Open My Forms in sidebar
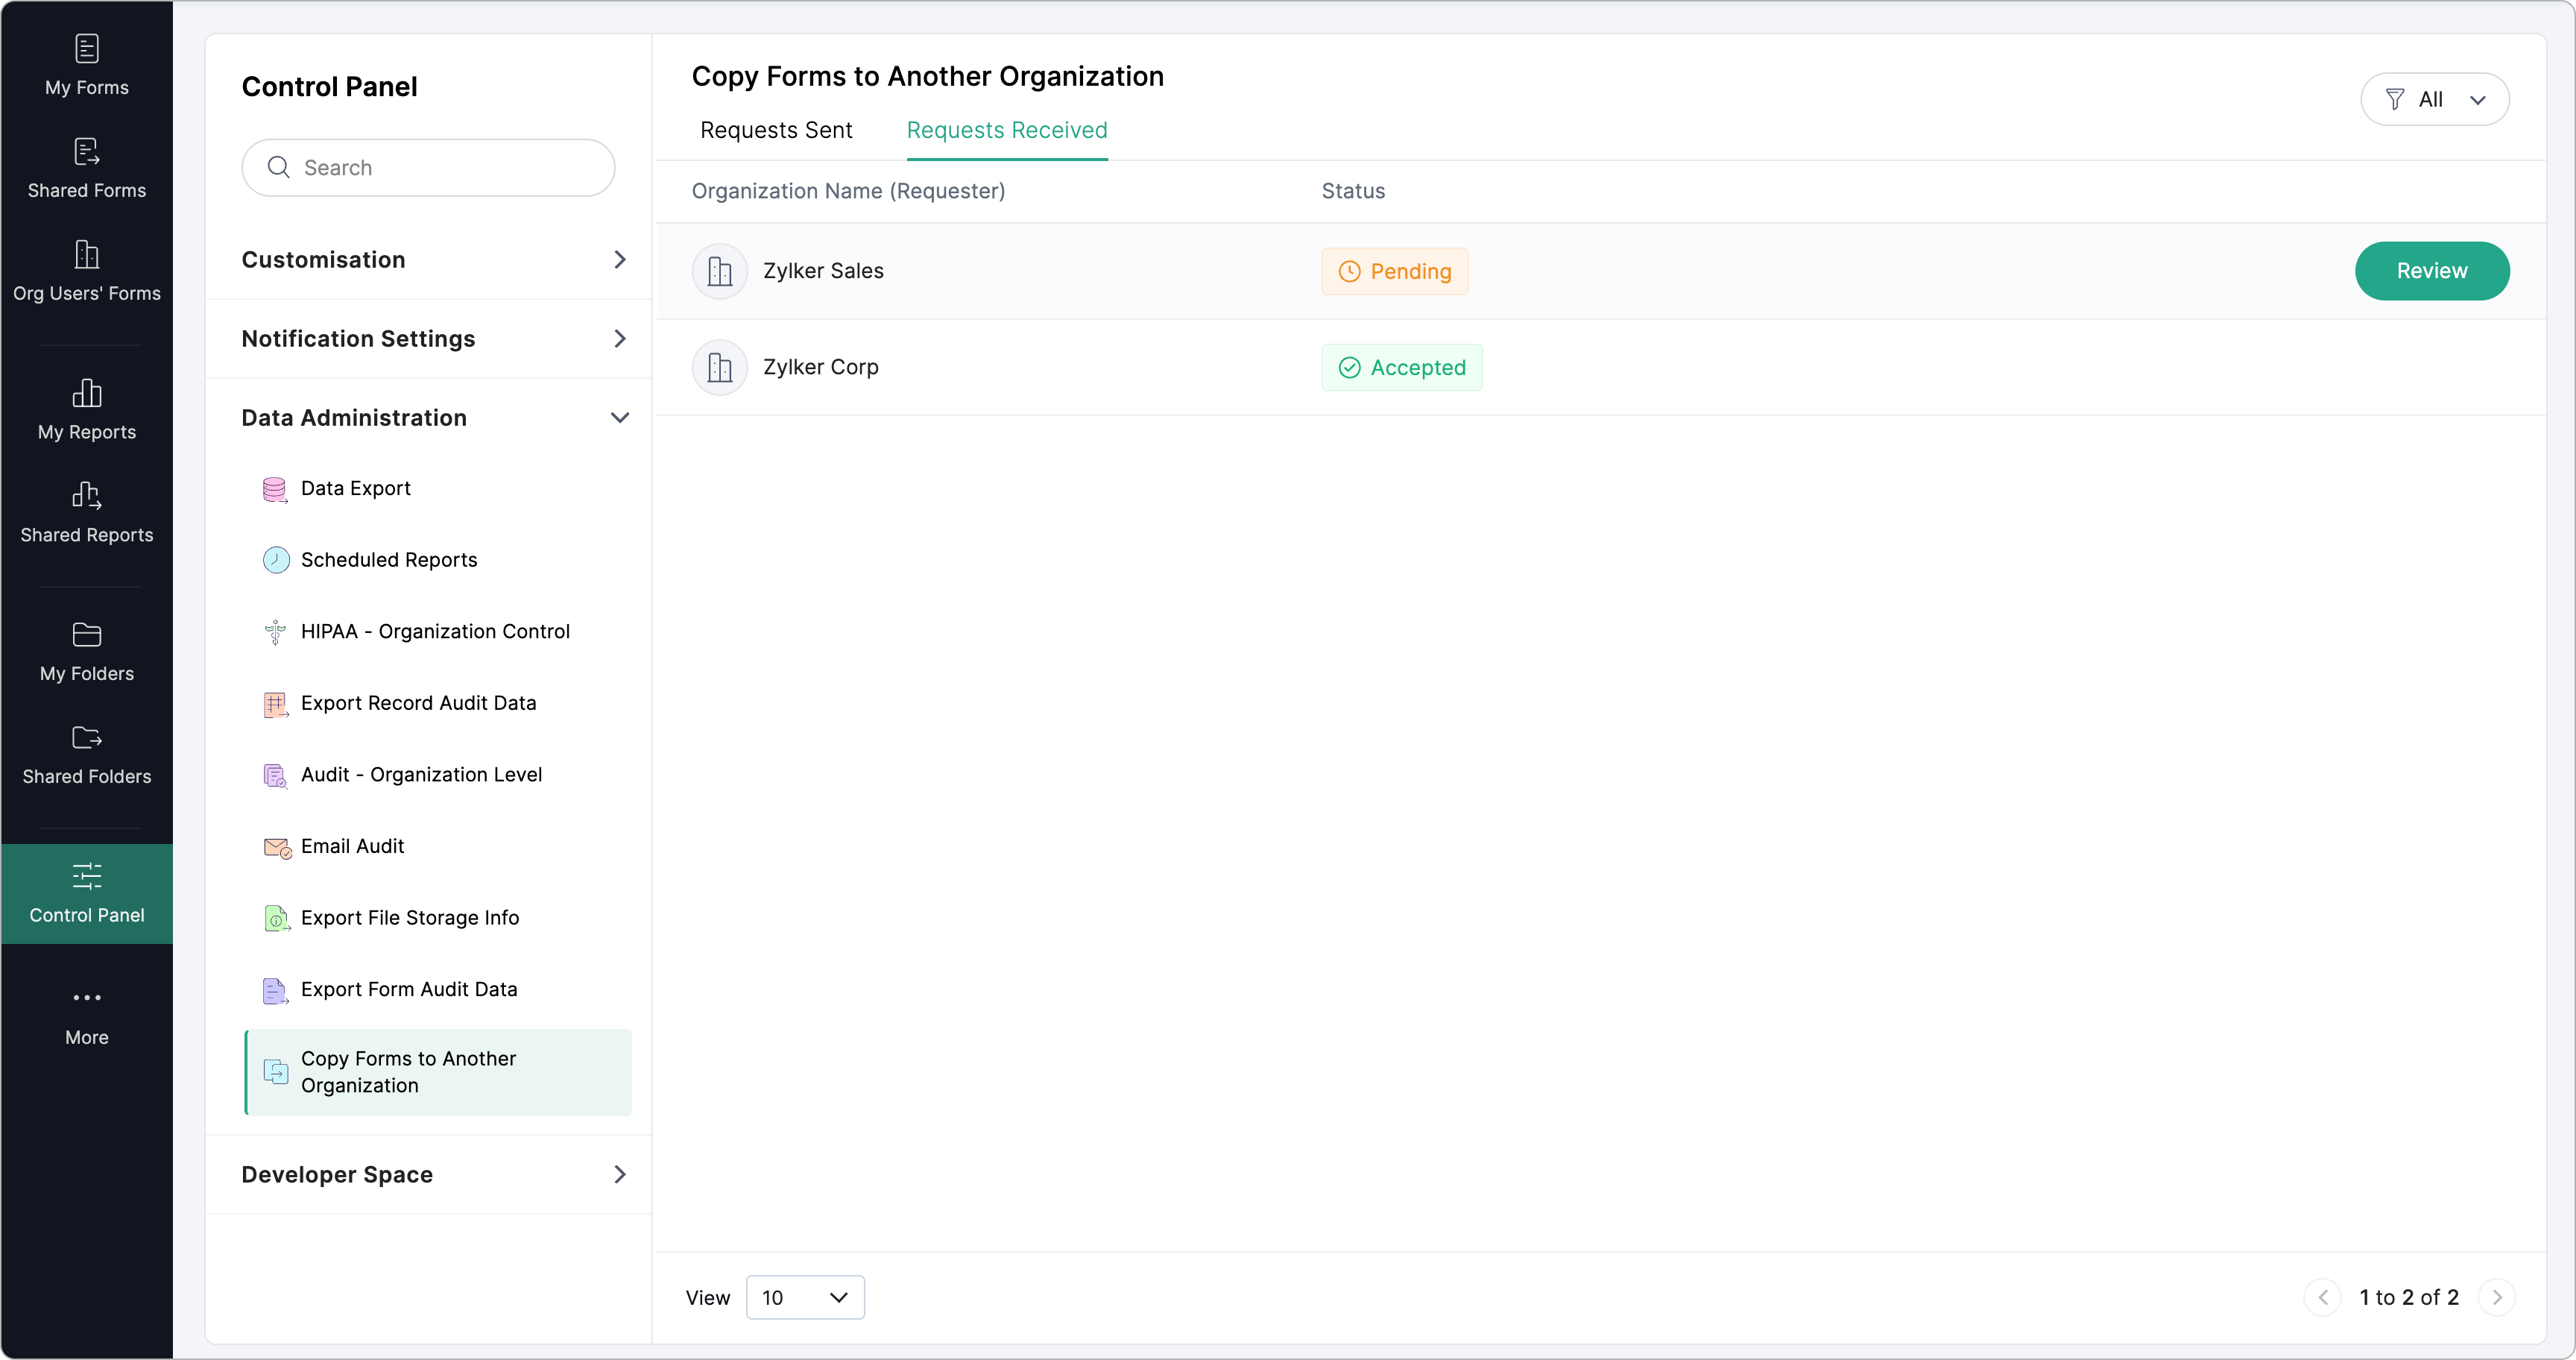2576x1360 pixels. pyautogui.click(x=87, y=65)
